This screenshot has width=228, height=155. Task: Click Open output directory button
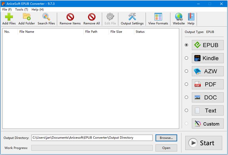(166, 148)
